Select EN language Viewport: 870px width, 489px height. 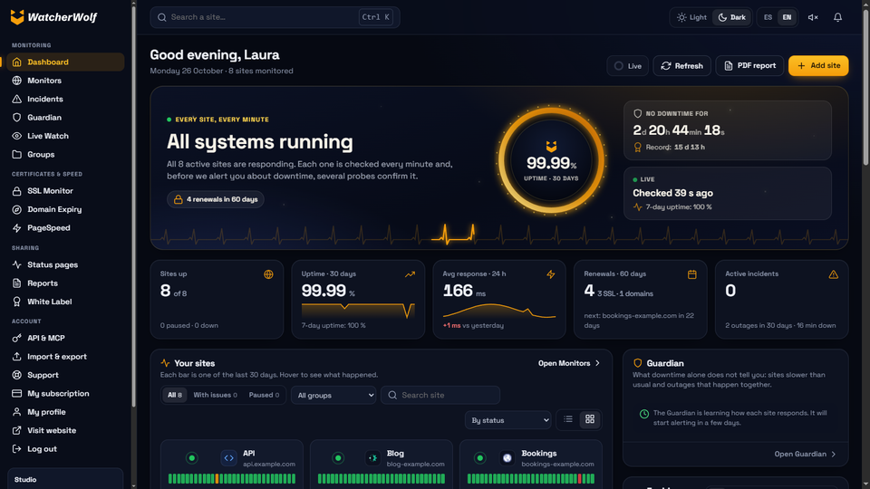787,17
